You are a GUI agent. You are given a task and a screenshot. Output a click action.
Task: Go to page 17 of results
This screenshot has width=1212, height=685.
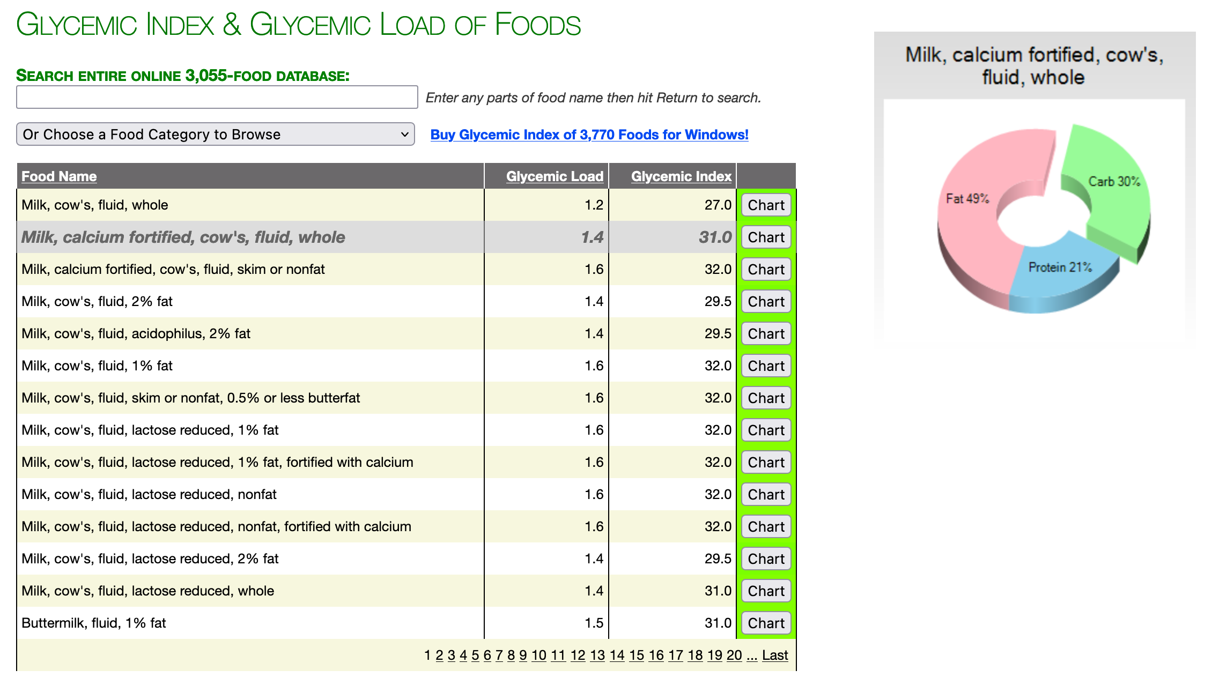676,655
